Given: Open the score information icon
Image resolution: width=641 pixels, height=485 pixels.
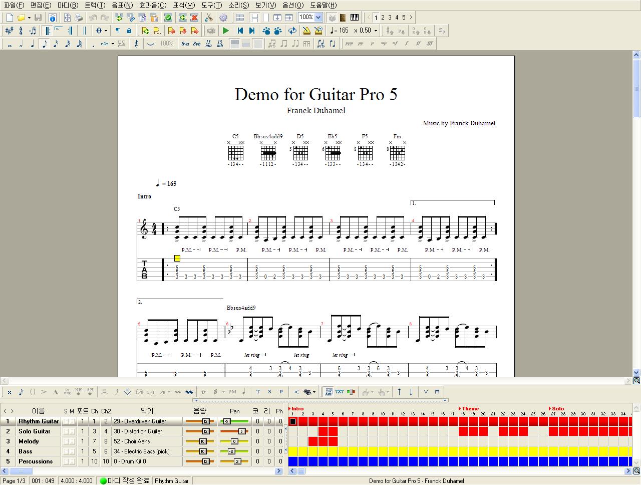Looking at the screenshot, I should (52, 18).
